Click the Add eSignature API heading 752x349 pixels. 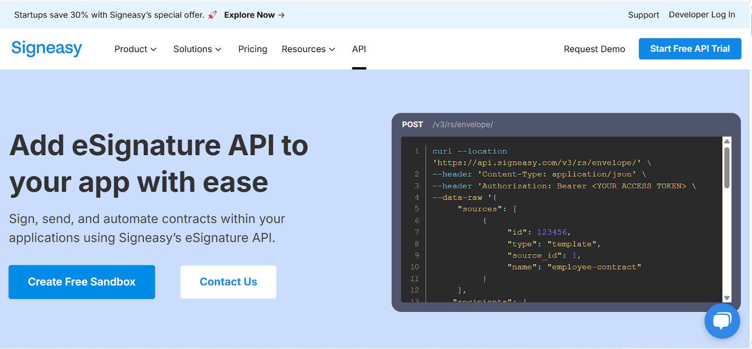(159, 163)
